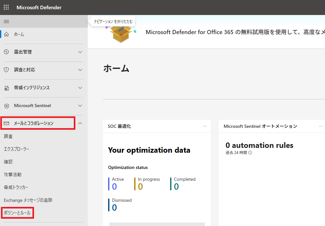Click the Defender for Office 365 trial banner text
This screenshot has height=226, width=325.
pyautogui.click(x=235, y=32)
